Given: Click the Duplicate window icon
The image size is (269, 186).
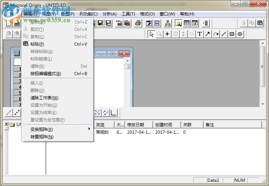Looking at the screenshot, I should 157,23.
